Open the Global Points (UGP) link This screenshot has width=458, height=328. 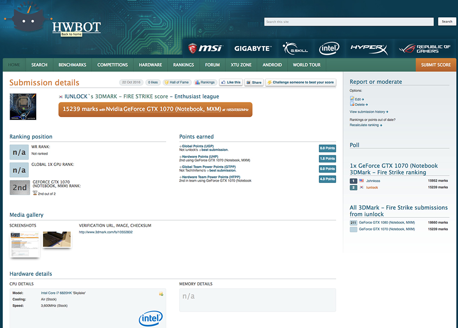198,146
